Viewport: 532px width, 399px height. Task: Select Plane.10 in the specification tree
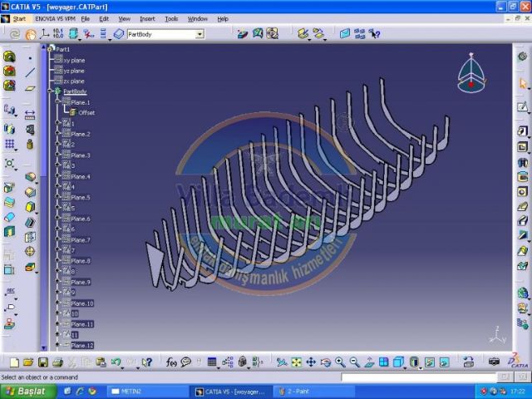point(82,303)
